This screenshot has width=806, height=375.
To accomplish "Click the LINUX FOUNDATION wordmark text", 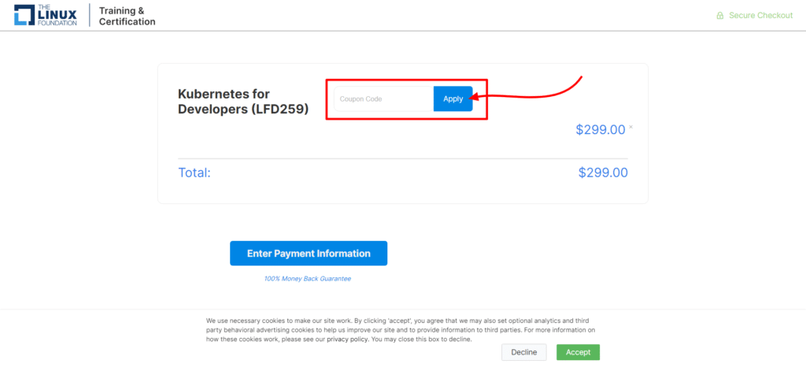I will click(x=57, y=16).
